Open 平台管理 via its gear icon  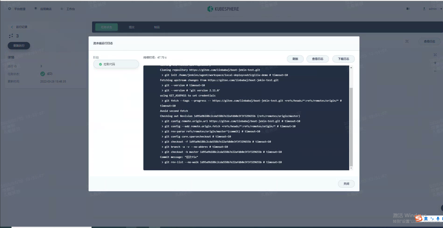[x=9, y=9]
